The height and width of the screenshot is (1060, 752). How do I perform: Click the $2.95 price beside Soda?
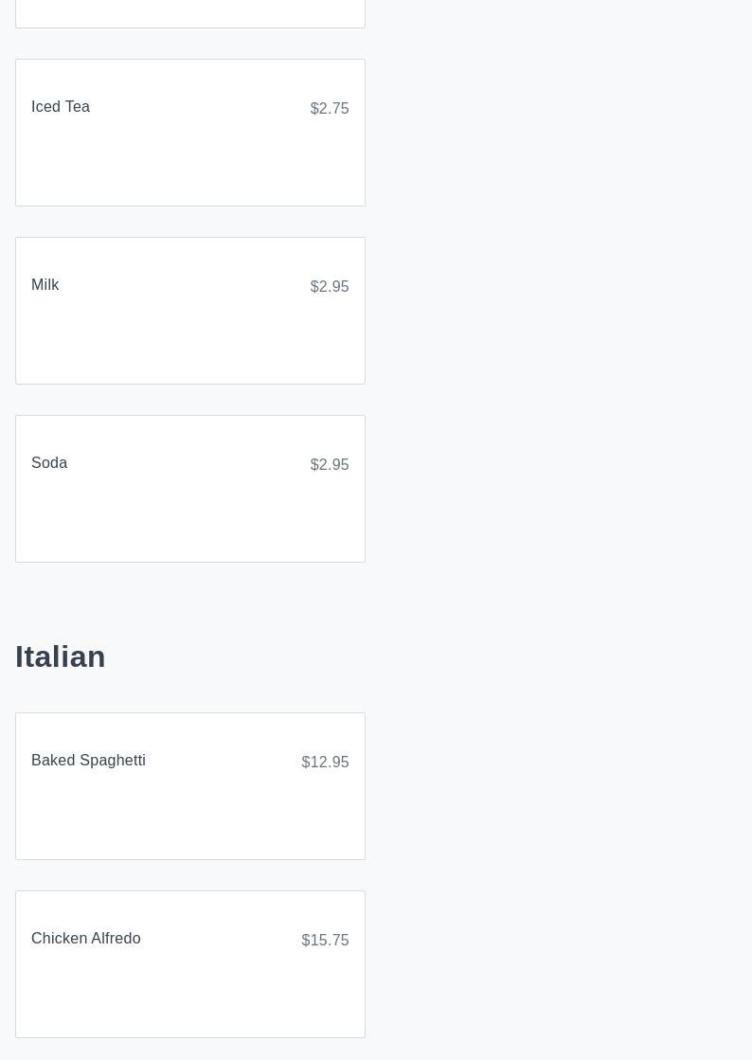329,465
